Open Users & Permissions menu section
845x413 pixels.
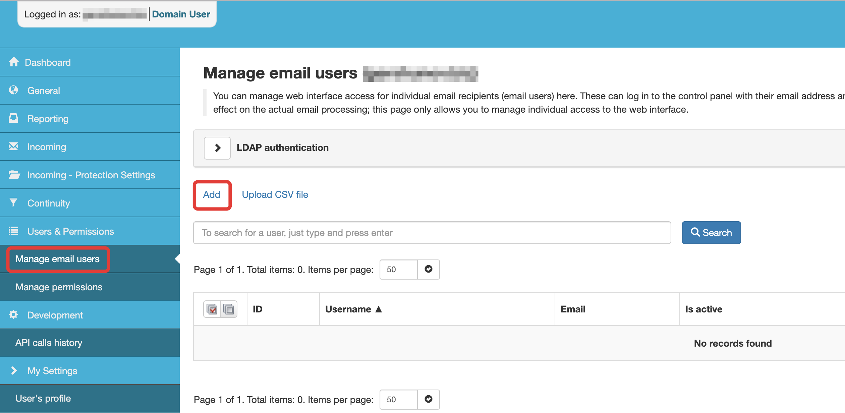pyautogui.click(x=90, y=231)
